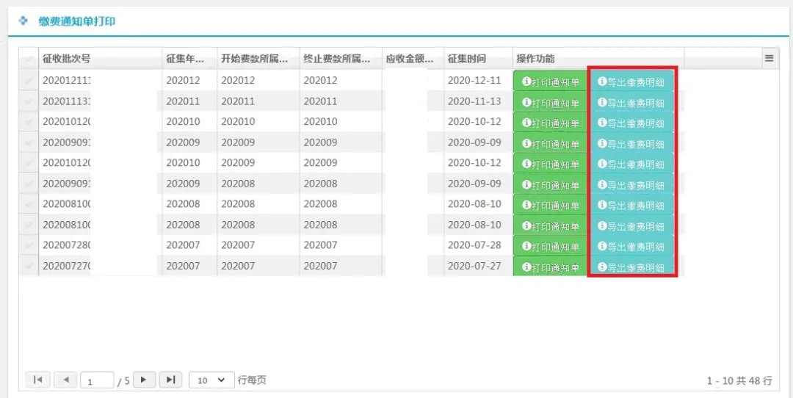The width and height of the screenshot is (793, 398).
Task: Click 打印通知单 for the 2020-07-28 row
Action: tap(550, 247)
